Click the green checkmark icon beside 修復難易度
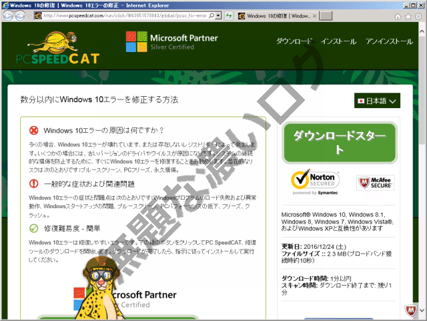This screenshot has width=427, height=321. point(34,228)
